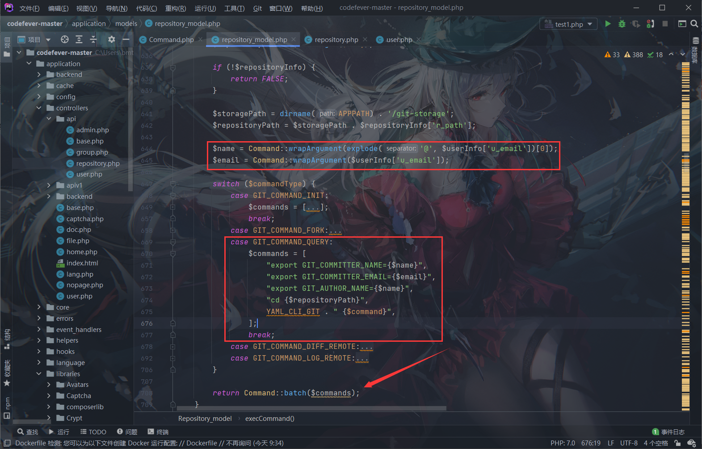Screen dimensions: 702x449
Task: Open the Project side tool window
Action: 7,48
